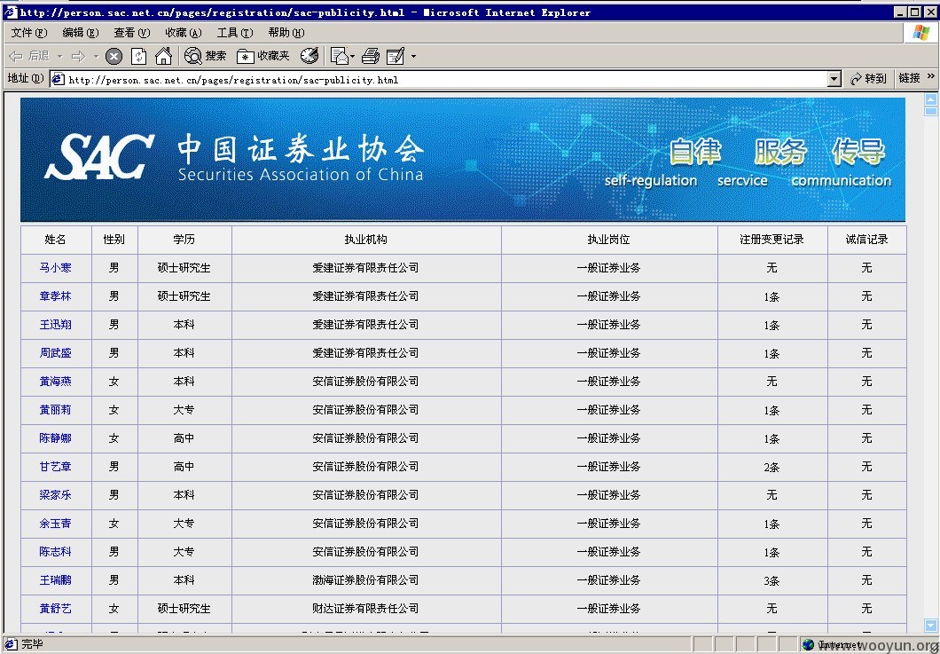The image size is (940, 654).
Task: Click the 执业岗位 column header
Action: [x=608, y=240]
